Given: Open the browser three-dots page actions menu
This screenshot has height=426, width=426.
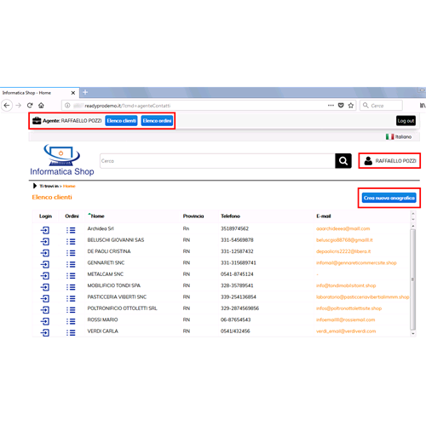Looking at the screenshot, I should tap(331, 106).
